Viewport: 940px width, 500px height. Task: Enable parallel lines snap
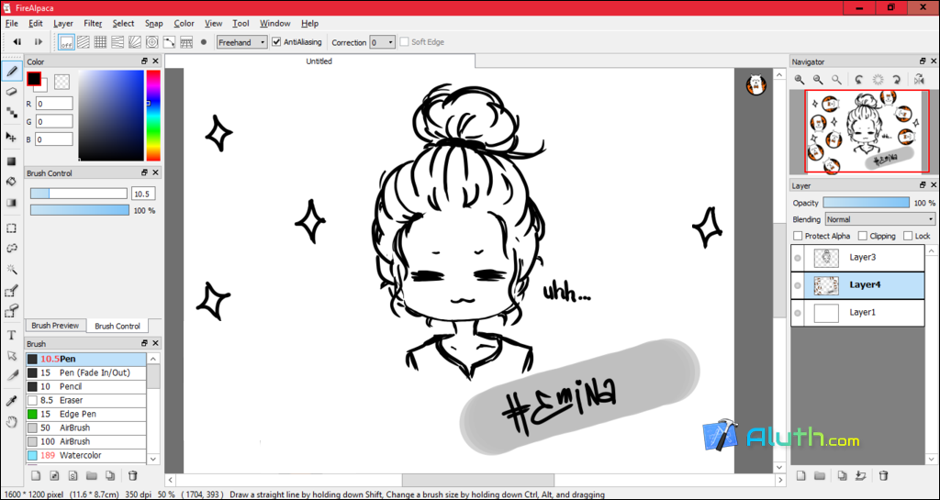click(84, 42)
